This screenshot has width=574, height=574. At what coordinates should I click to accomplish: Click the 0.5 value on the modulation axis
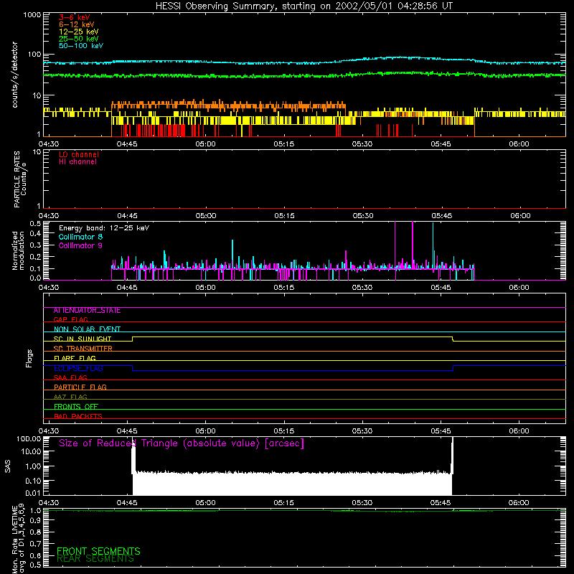click(35, 224)
